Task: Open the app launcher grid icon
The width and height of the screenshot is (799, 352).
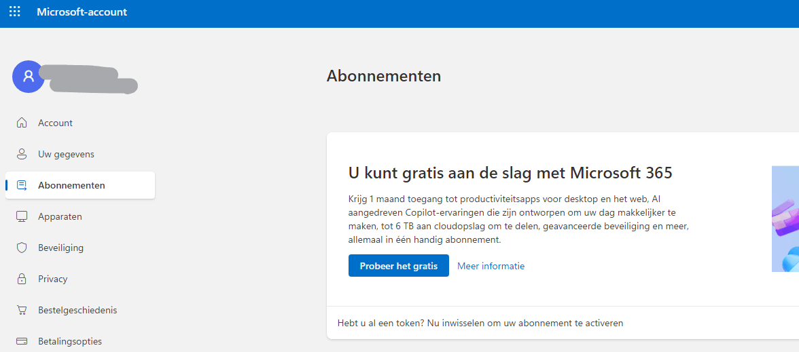Action: pyautogui.click(x=15, y=12)
